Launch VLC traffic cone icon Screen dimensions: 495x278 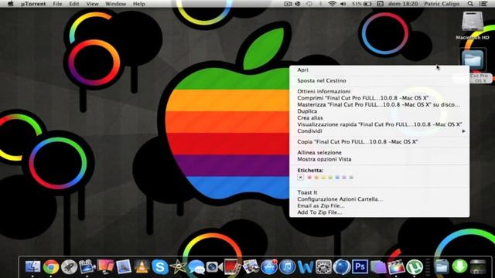point(142,267)
